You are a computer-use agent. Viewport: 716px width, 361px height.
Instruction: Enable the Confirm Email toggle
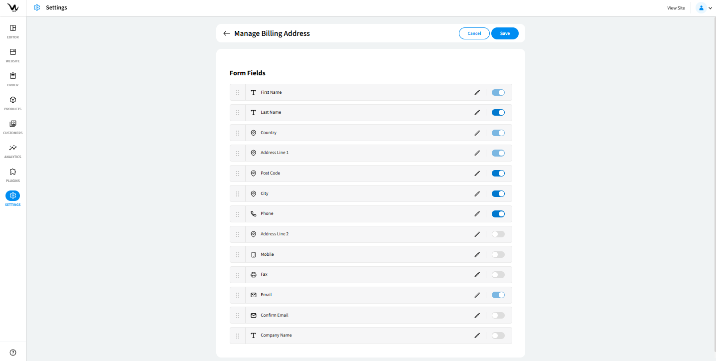point(498,316)
